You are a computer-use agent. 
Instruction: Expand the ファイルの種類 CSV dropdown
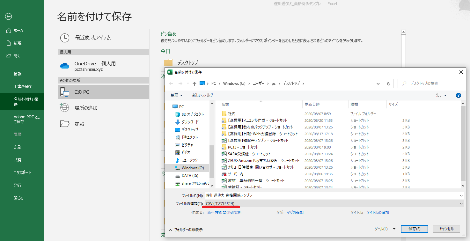point(461,204)
